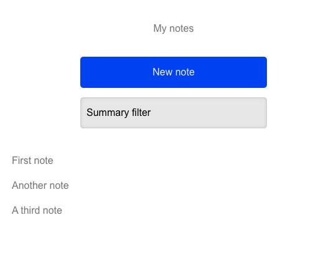Open the A third note entry
This screenshot has height=273, width=331.
point(37,210)
